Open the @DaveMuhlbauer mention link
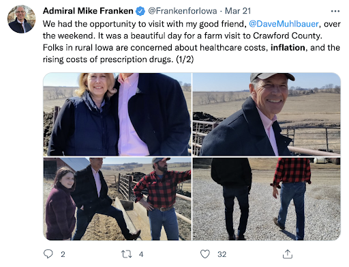Viewport: 349px width, 267px height. (284, 24)
